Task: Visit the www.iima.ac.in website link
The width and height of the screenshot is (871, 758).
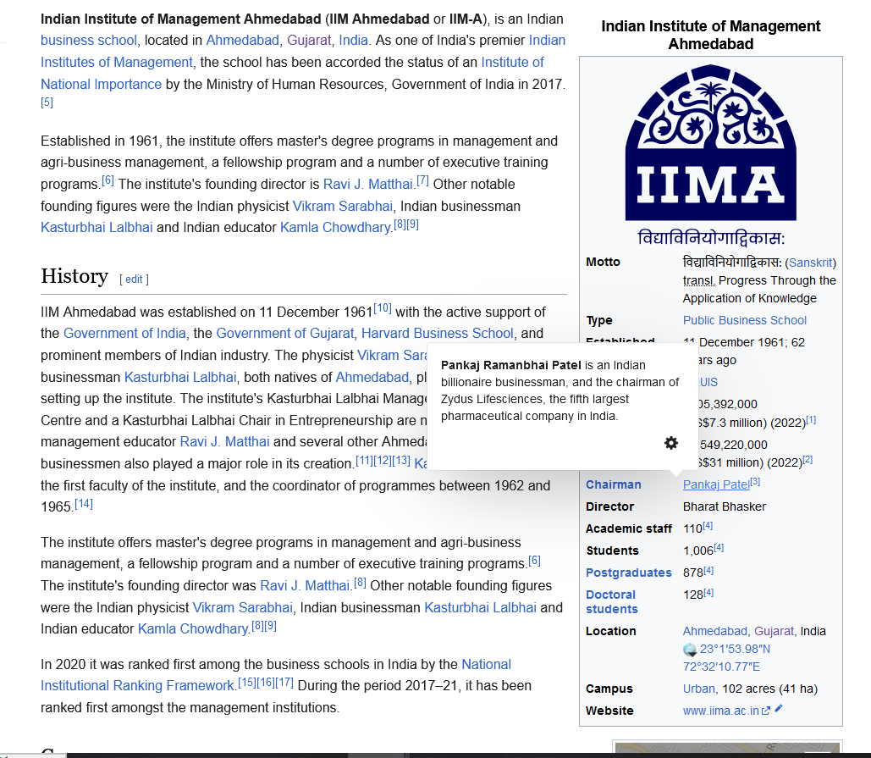Action: coord(720,711)
